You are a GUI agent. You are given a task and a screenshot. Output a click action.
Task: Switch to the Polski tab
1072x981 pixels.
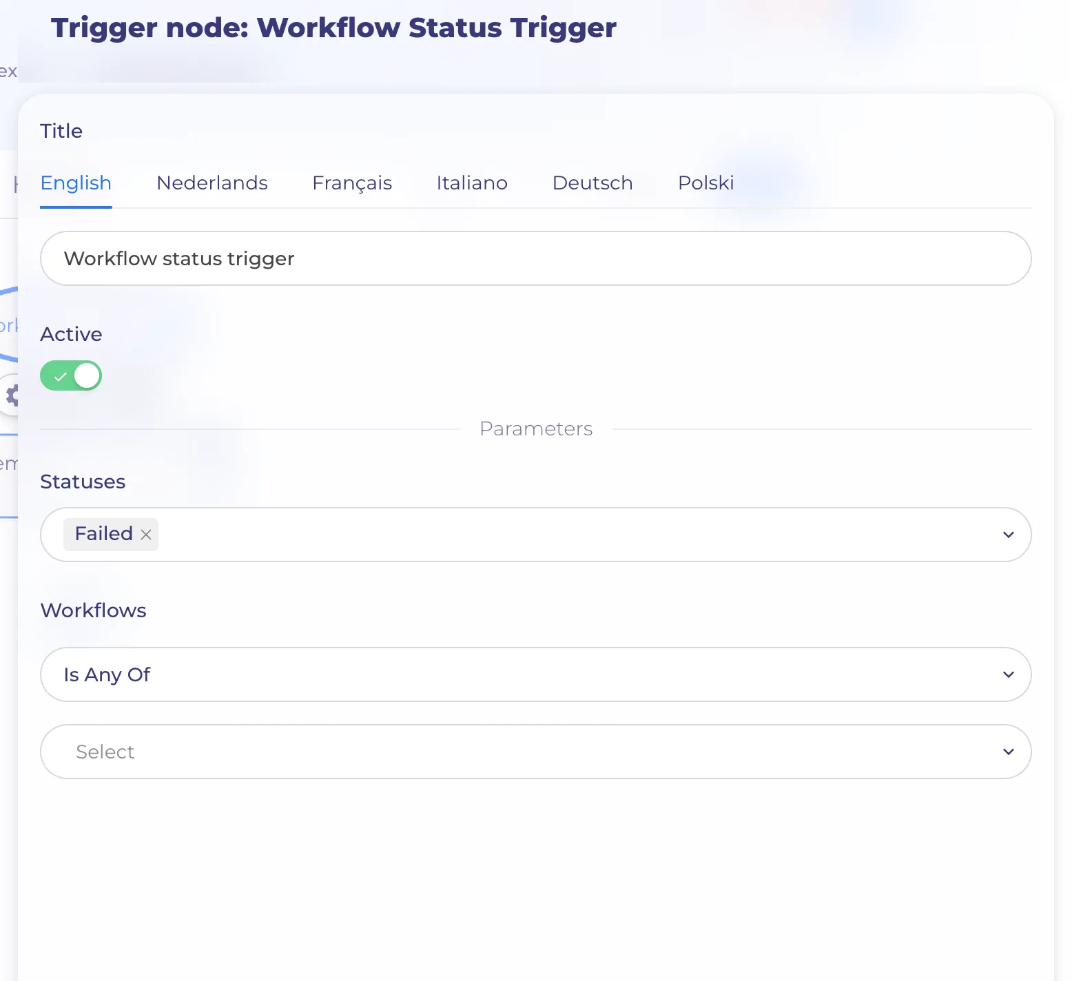[706, 183]
